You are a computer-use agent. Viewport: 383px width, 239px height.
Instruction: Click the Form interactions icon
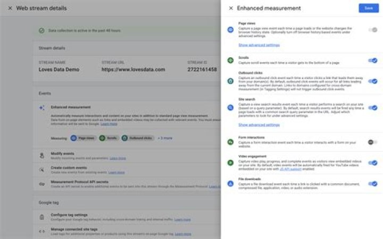pos(230,142)
